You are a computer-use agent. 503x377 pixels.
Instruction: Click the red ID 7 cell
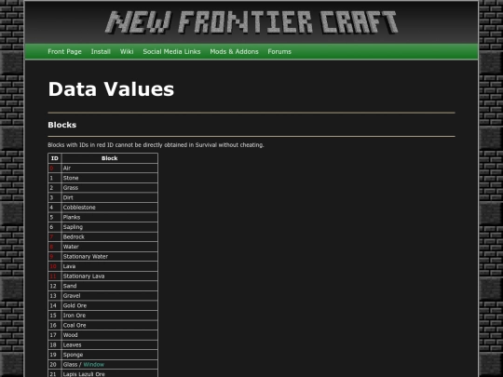pyautogui.click(x=55, y=237)
